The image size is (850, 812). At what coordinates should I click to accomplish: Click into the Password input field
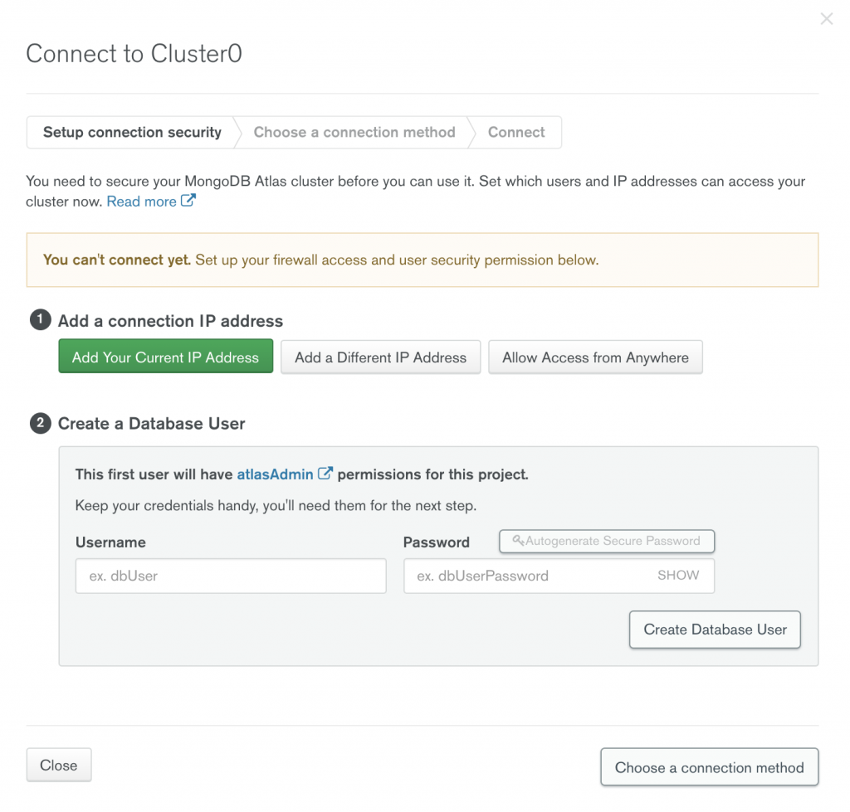(528, 576)
